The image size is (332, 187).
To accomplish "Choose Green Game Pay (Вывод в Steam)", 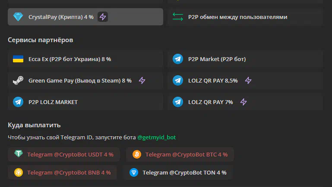I will (x=85, y=80).
